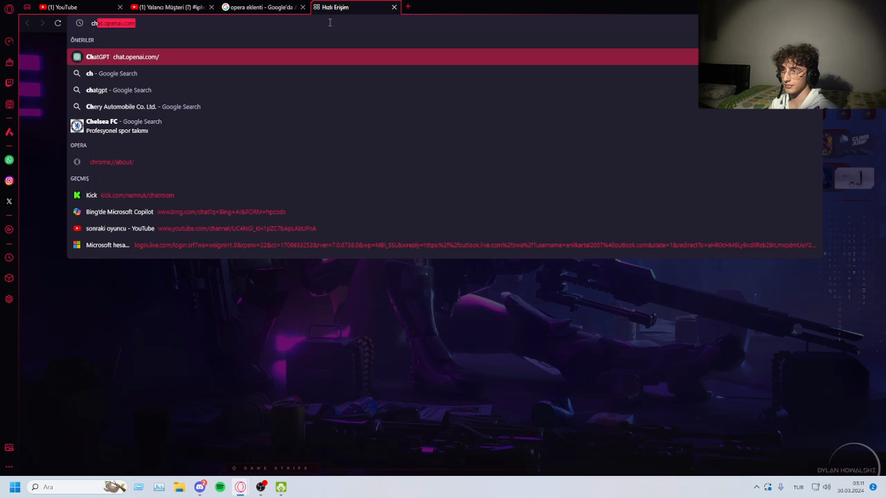Close the opera eklenti Google tab
The height and width of the screenshot is (498, 886).
coord(302,7)
